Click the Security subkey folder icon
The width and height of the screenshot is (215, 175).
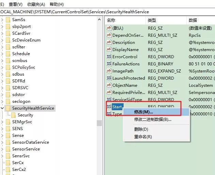coord(14,115)
